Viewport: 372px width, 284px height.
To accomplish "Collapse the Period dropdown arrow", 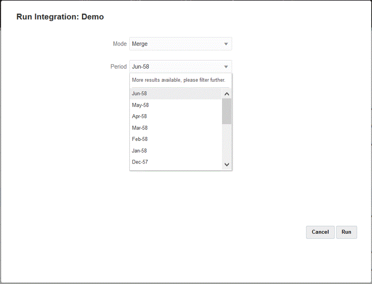I will [226, 67].
